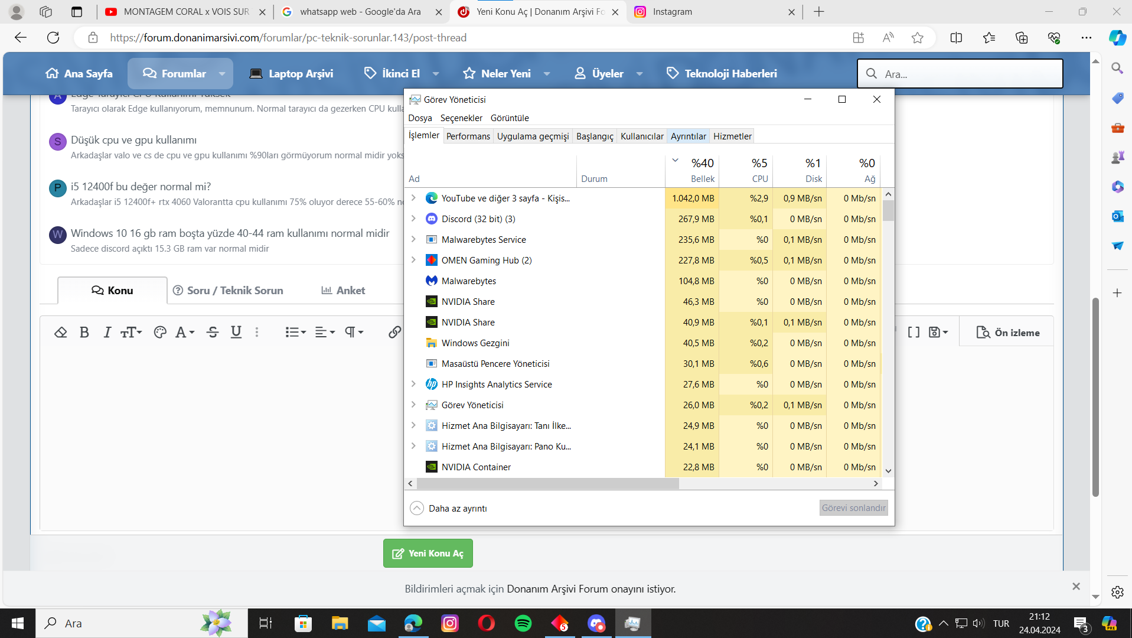Viewport: 1132px width, 638px height.
Task: Submit with Yeni Konu Aç button
Action: 428,553
